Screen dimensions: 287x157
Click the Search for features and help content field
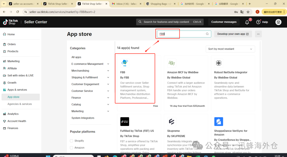tap(170, 22)
